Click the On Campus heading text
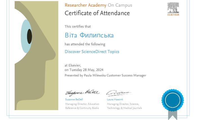This screenshot has height=120, width=197. point(120,5)
